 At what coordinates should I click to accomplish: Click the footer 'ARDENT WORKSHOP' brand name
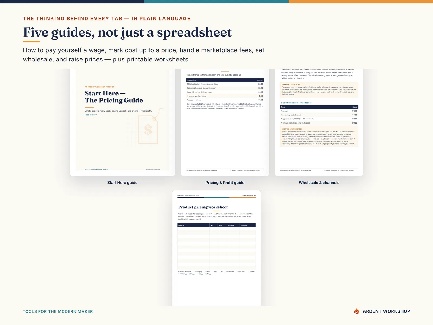click(386, 311)
